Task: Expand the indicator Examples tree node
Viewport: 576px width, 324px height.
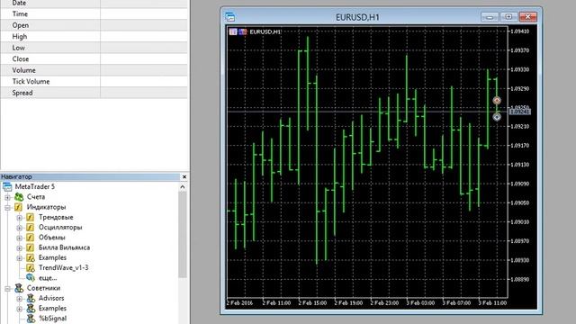Action: pos(20,258)
